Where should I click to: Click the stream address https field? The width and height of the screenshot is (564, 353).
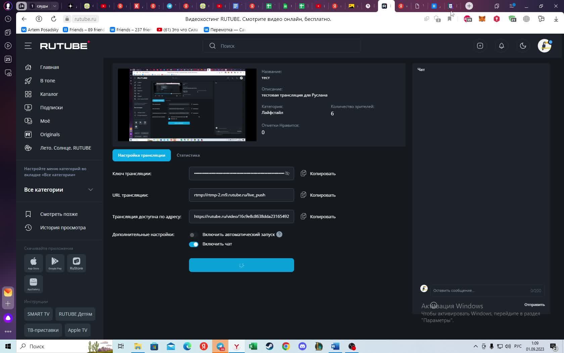pos(241,217)
